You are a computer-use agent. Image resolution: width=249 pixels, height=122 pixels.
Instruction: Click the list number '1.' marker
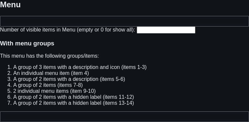click(10, 67)
